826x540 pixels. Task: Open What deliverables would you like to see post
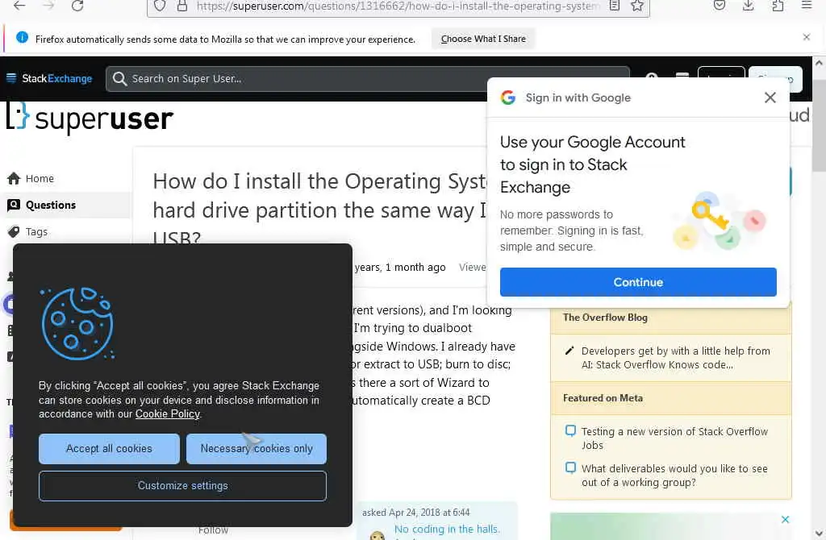[x=674, y=476]
